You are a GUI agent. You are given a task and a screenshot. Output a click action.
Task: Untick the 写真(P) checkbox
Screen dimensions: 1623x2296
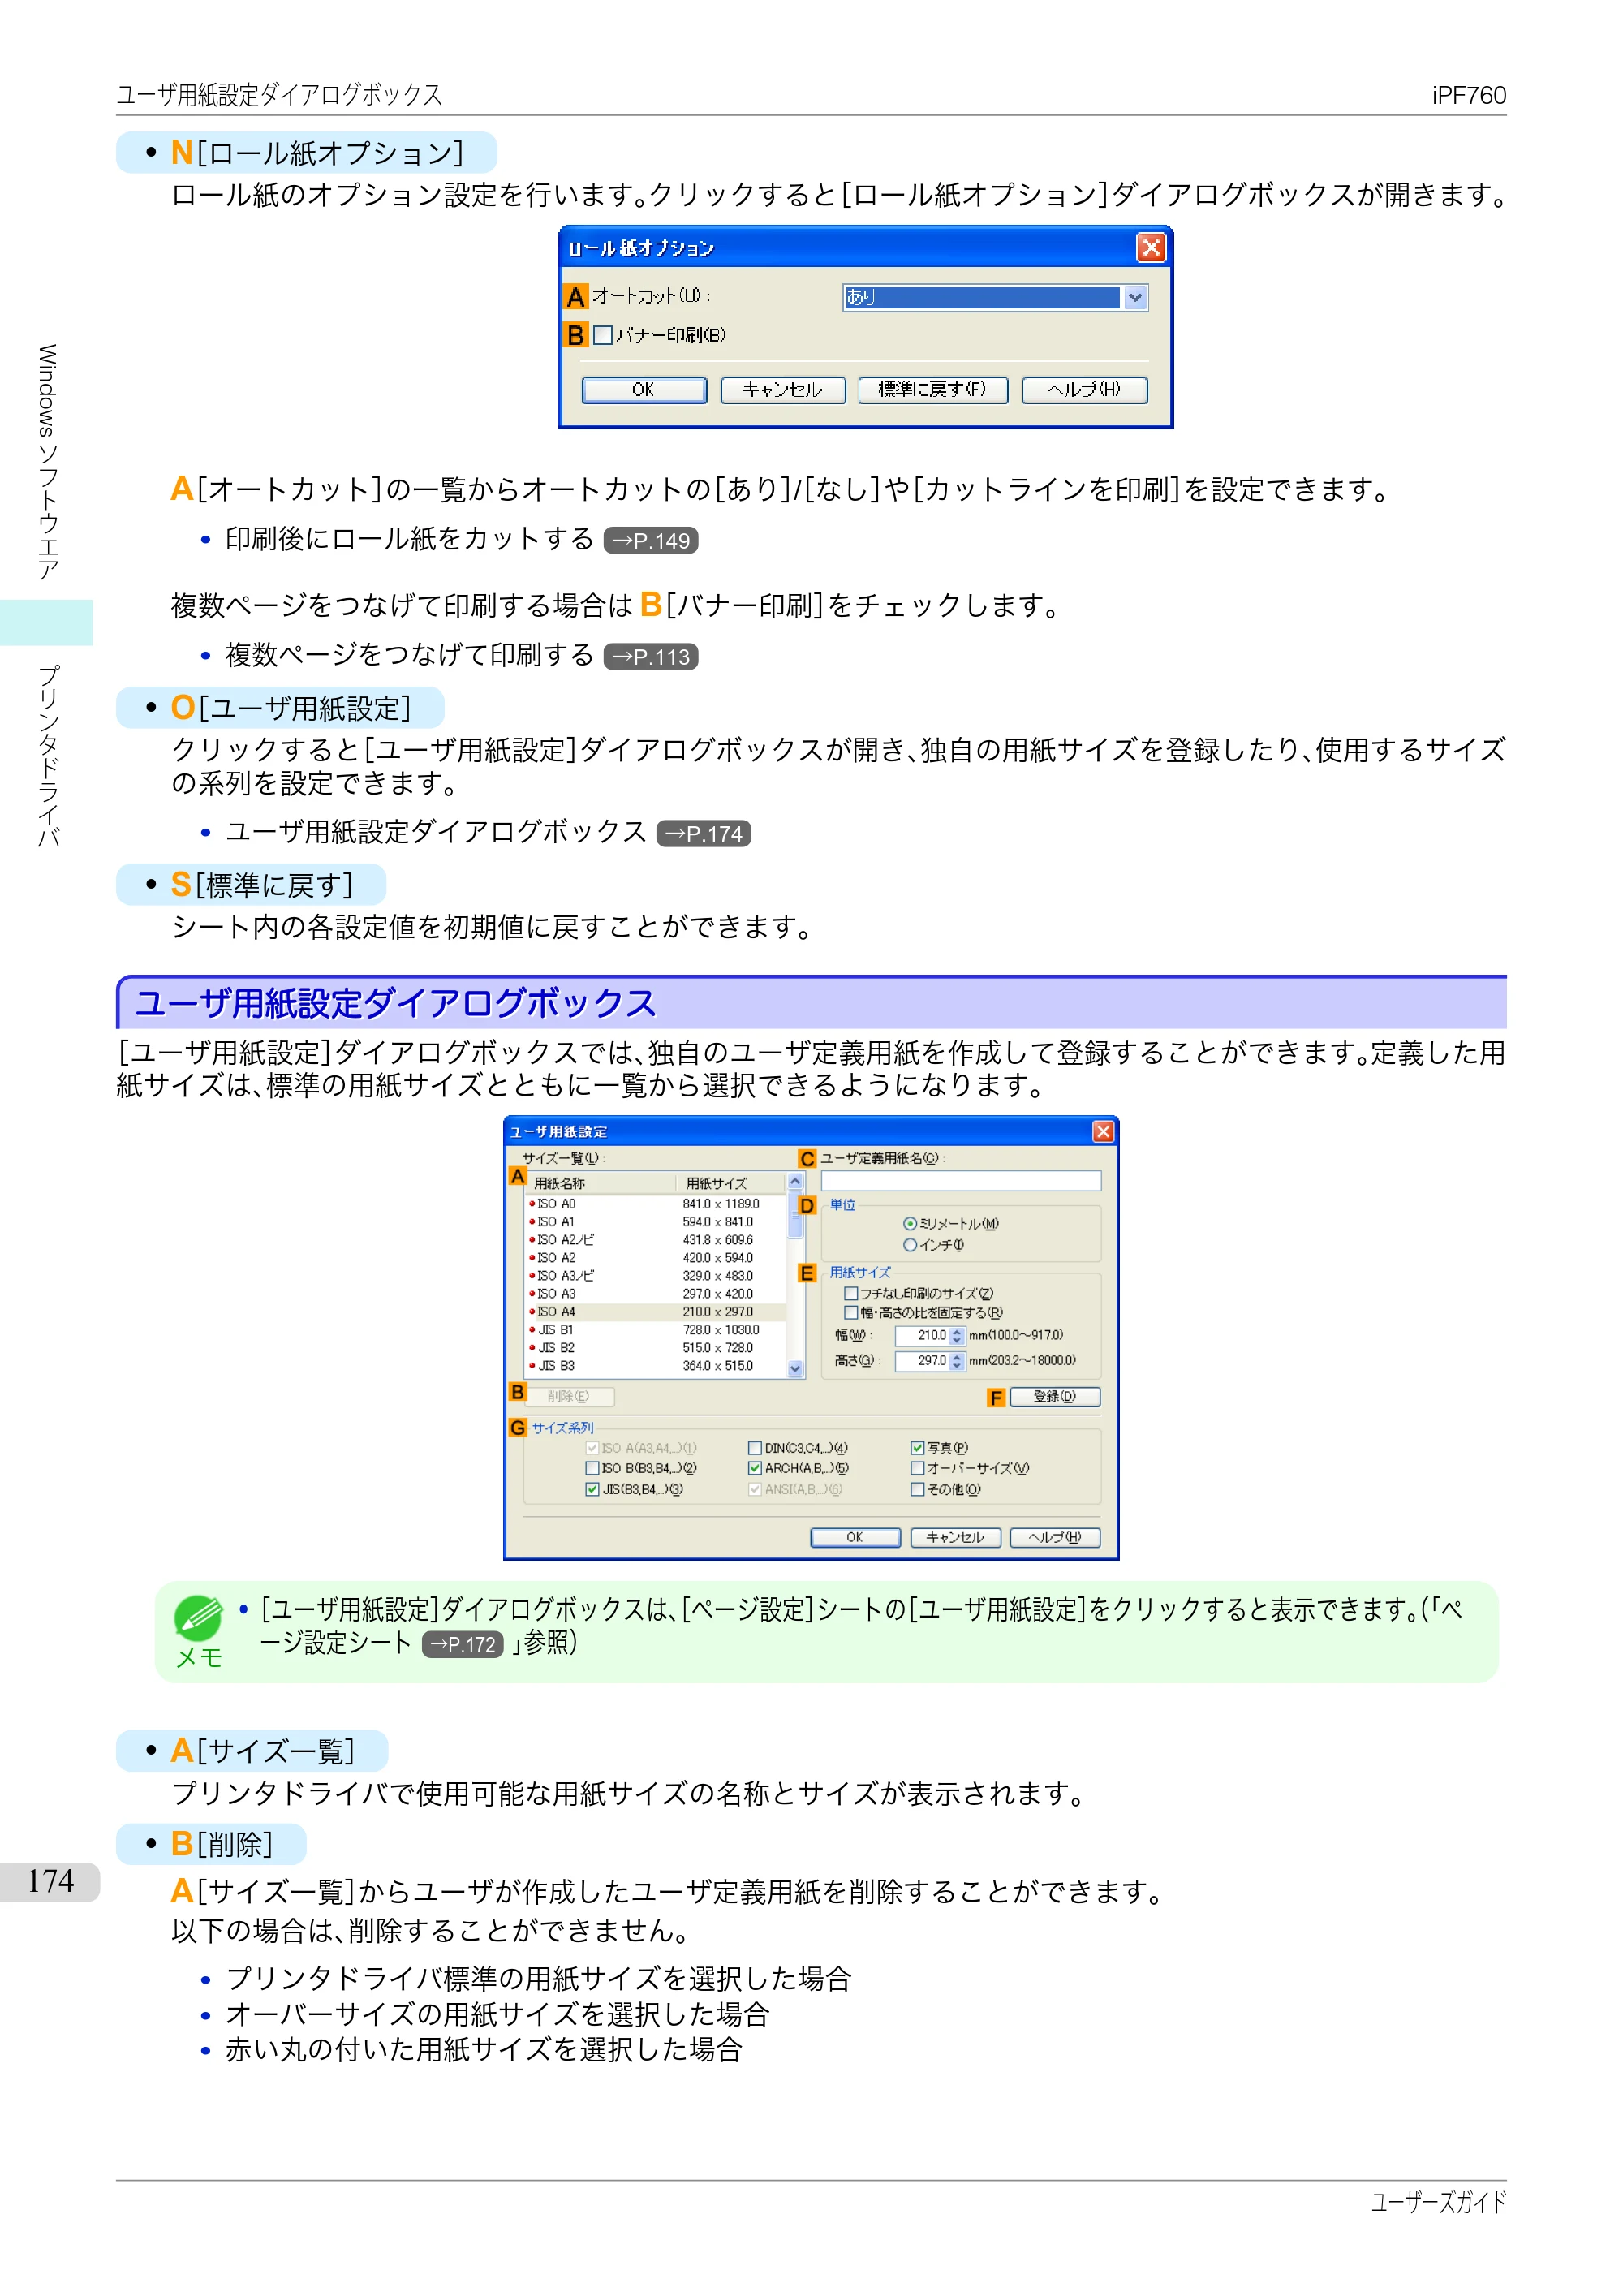pyautogui.click(x=917, y=1448)
